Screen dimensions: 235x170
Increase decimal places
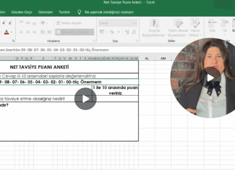pos(127,32)
